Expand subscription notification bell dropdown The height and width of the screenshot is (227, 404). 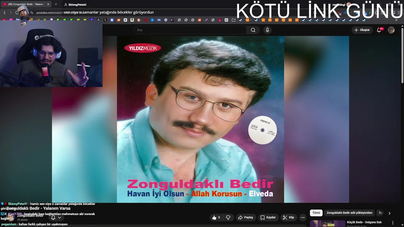tap(59, 218)
